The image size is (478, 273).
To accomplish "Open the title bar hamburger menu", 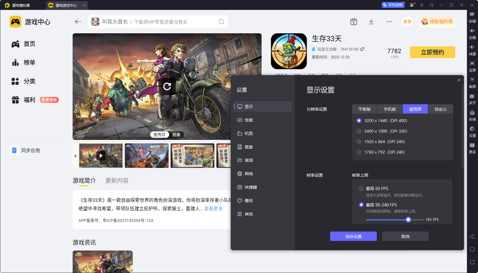I will click(x=422, y=5).
